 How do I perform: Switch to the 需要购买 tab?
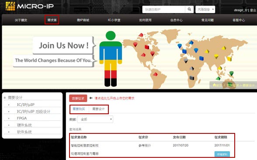(x=79, y=109)
